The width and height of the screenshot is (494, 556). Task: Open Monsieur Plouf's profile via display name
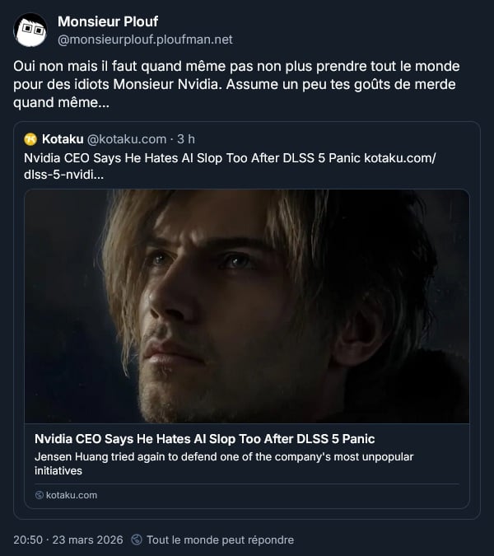point(108,21)
